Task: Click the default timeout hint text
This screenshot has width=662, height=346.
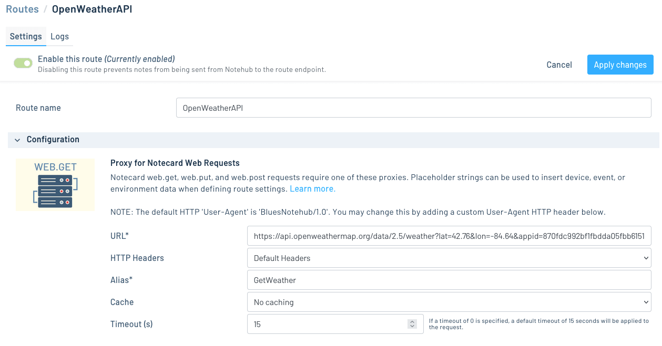Action: [539, 324]
